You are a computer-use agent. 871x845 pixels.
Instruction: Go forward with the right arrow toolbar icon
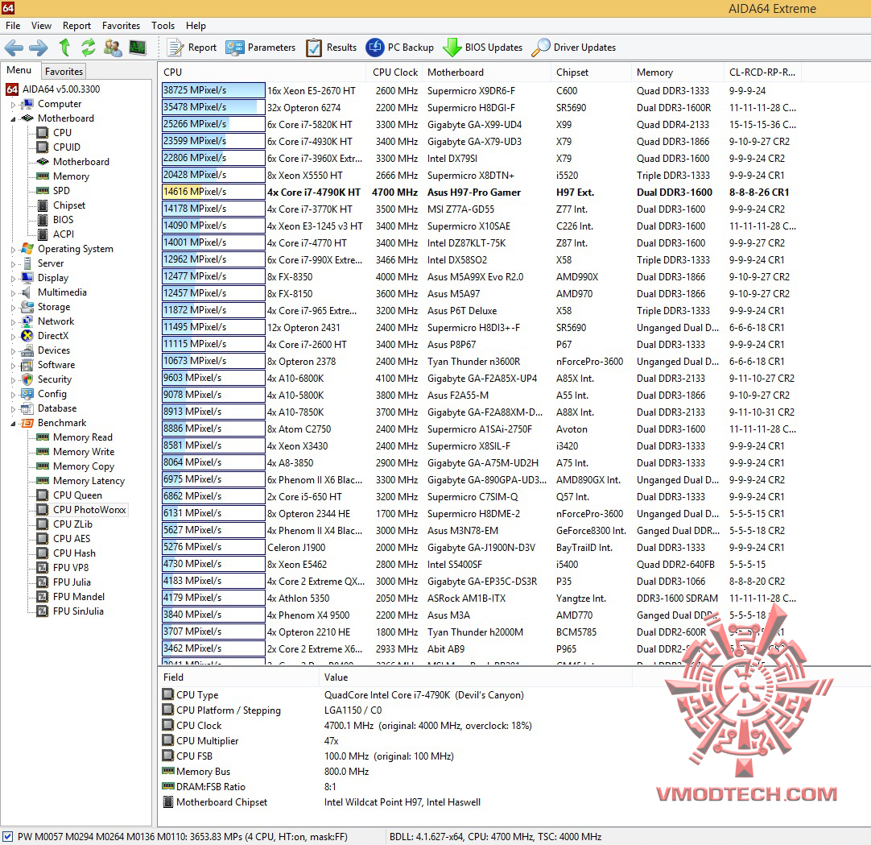coord(39,48)
